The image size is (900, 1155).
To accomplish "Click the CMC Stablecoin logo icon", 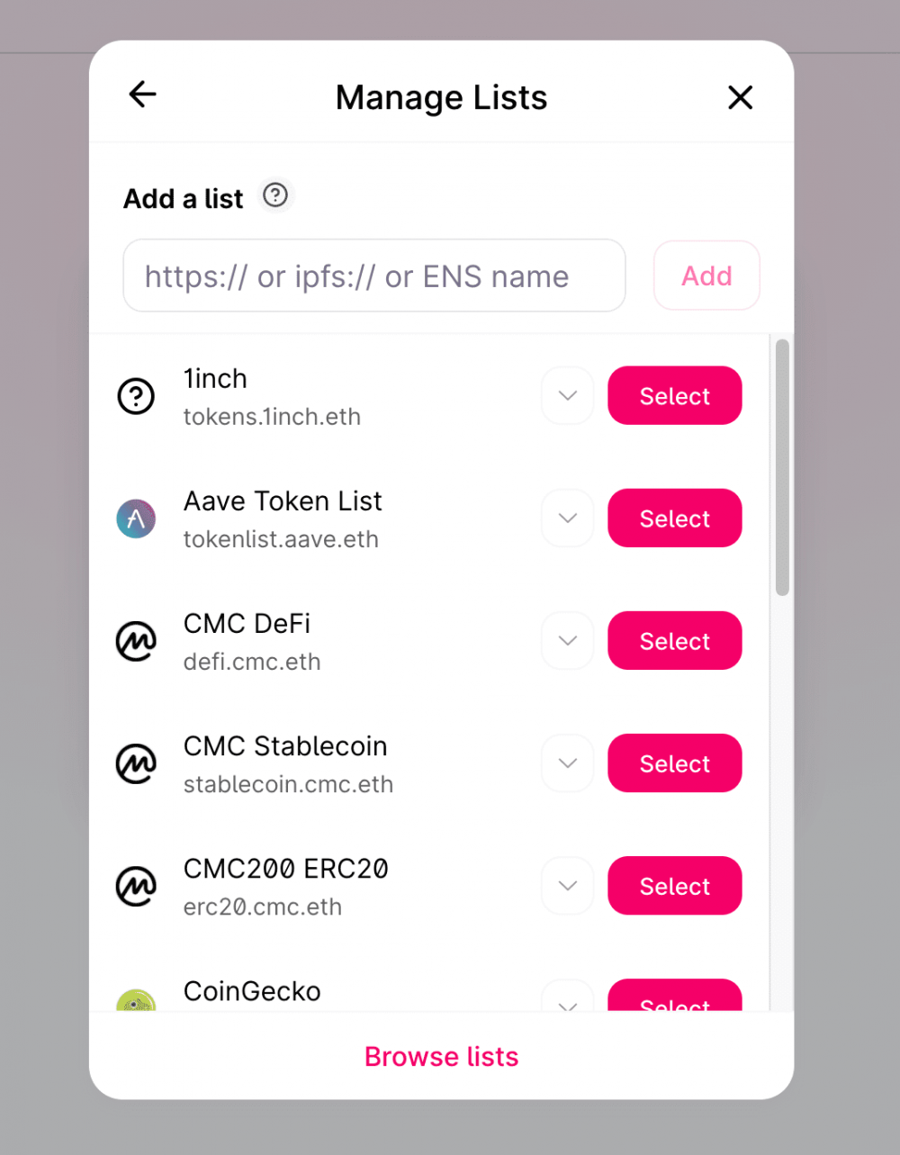I will coord(136,763).
